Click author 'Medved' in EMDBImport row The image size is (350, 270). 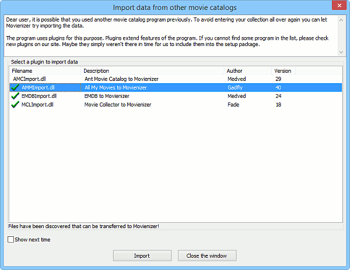pyautogui.click(x=237, y=96)
